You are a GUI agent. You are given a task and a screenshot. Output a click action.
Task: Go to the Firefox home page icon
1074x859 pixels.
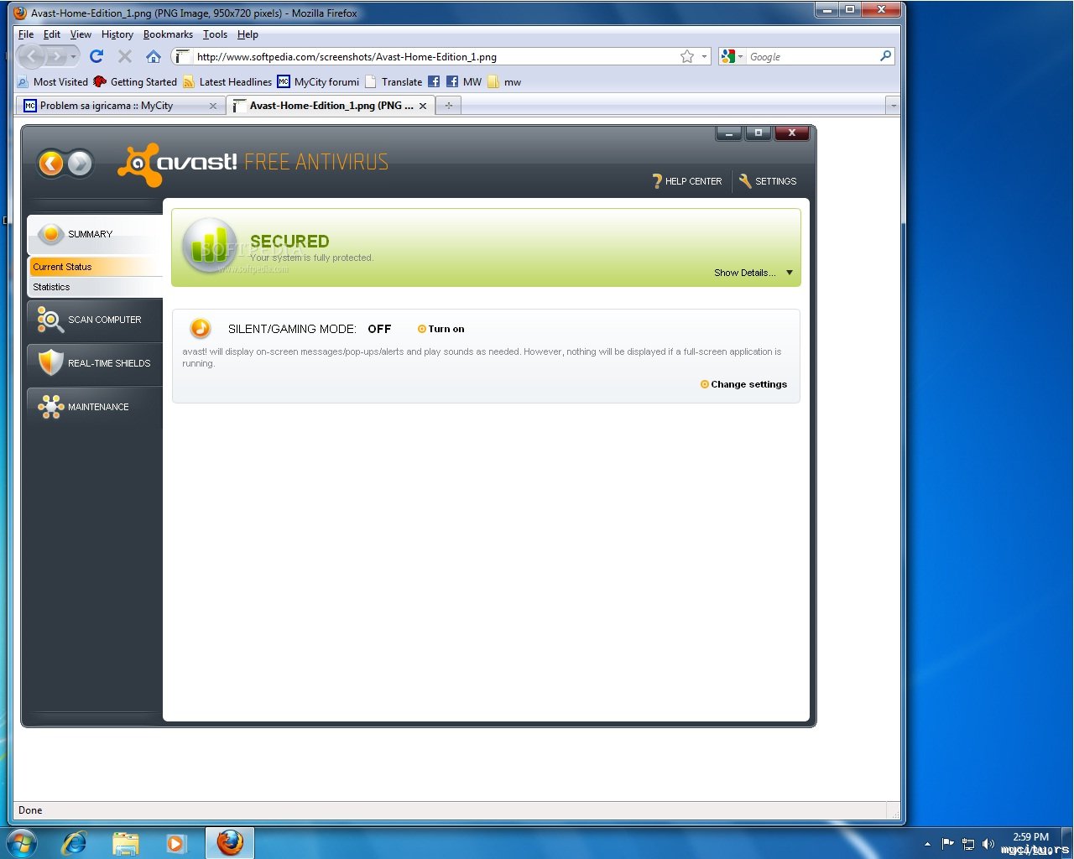coord(153,56)
